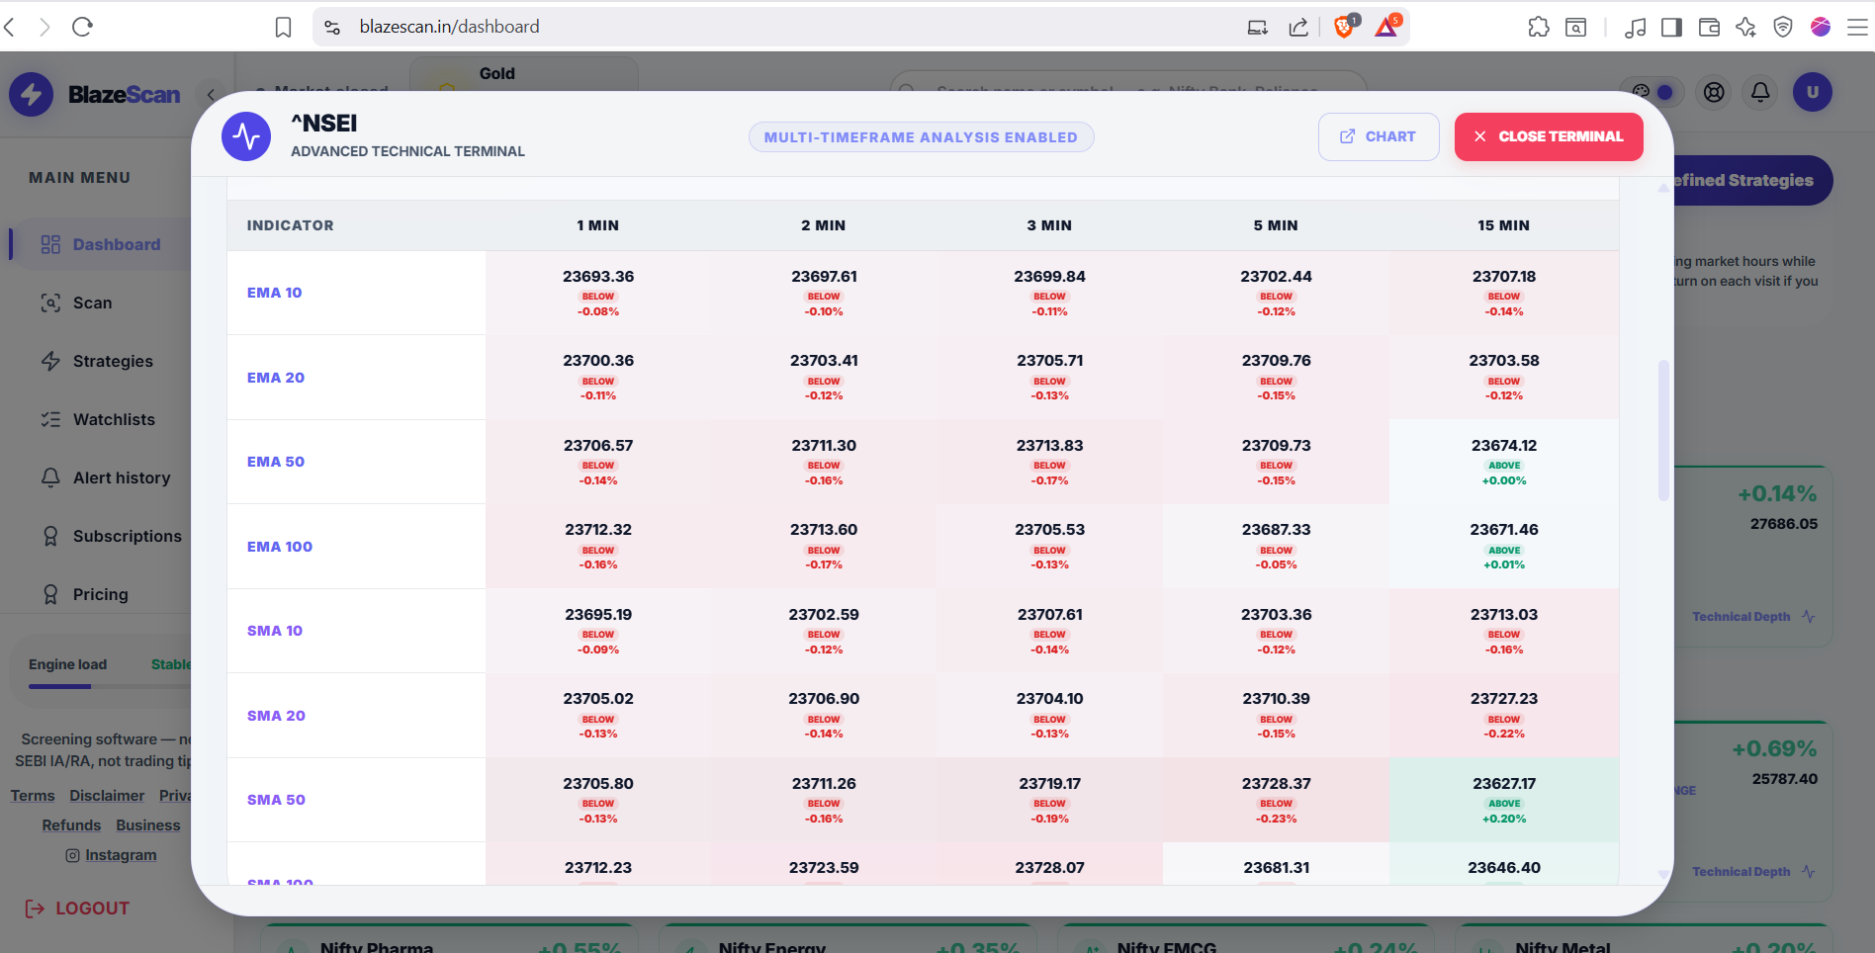The width and height of the screenshot is (1875, 953).
Task: Open the Brave Shields lion icon
Action: [1345, 27]
